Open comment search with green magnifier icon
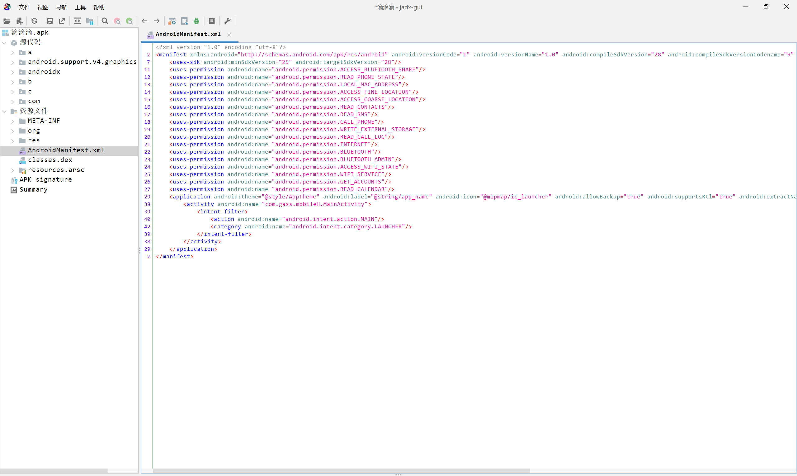Viewport: 797px width, 476px height. [130, 21]
